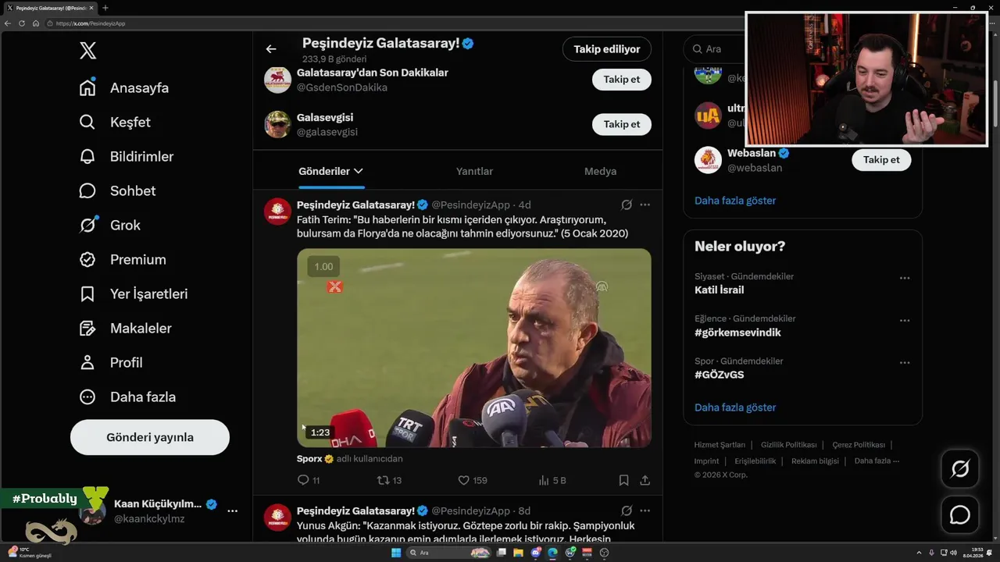Viewport: 1000px width, 562px height.
Task: Click the Ara search field
Action: click(715, 48)
